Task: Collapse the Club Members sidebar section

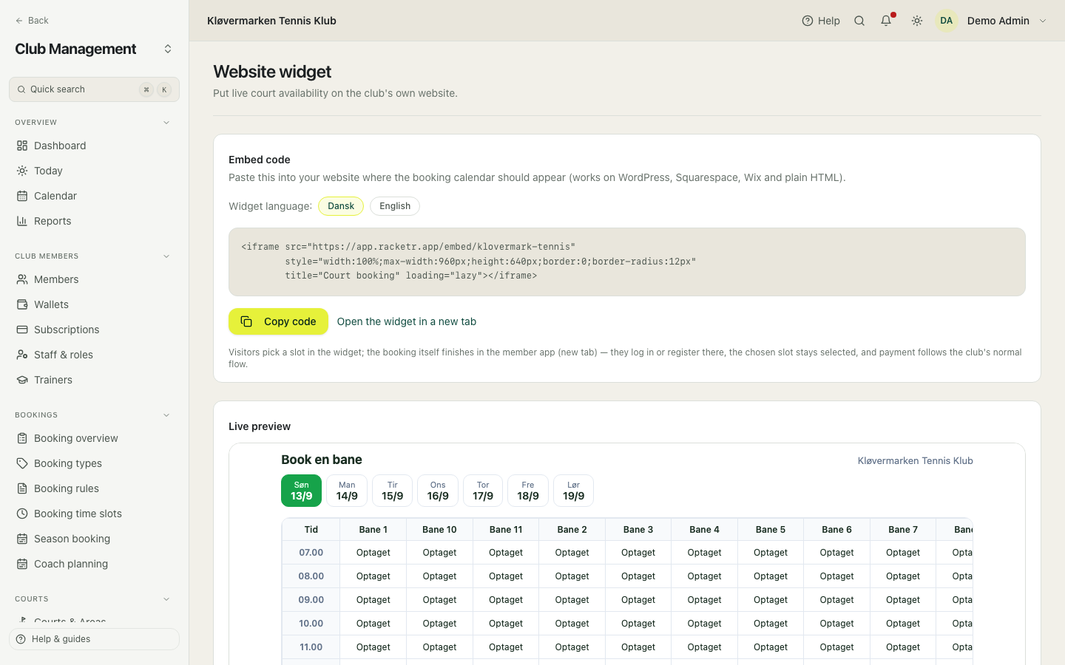Action: (x=166, y=256)
